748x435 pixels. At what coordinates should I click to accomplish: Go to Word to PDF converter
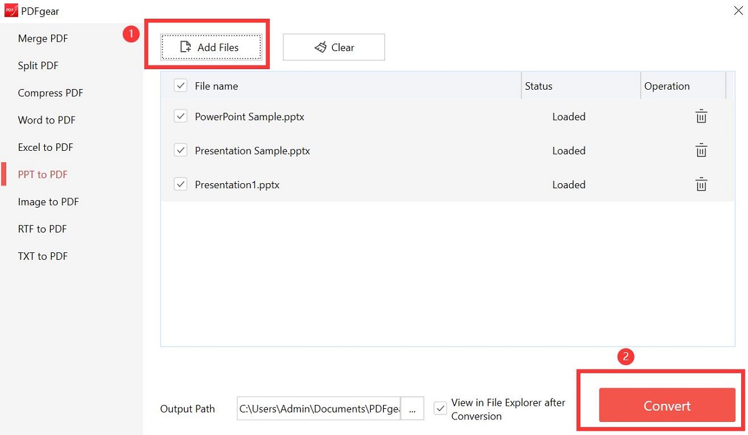(47, 120)
